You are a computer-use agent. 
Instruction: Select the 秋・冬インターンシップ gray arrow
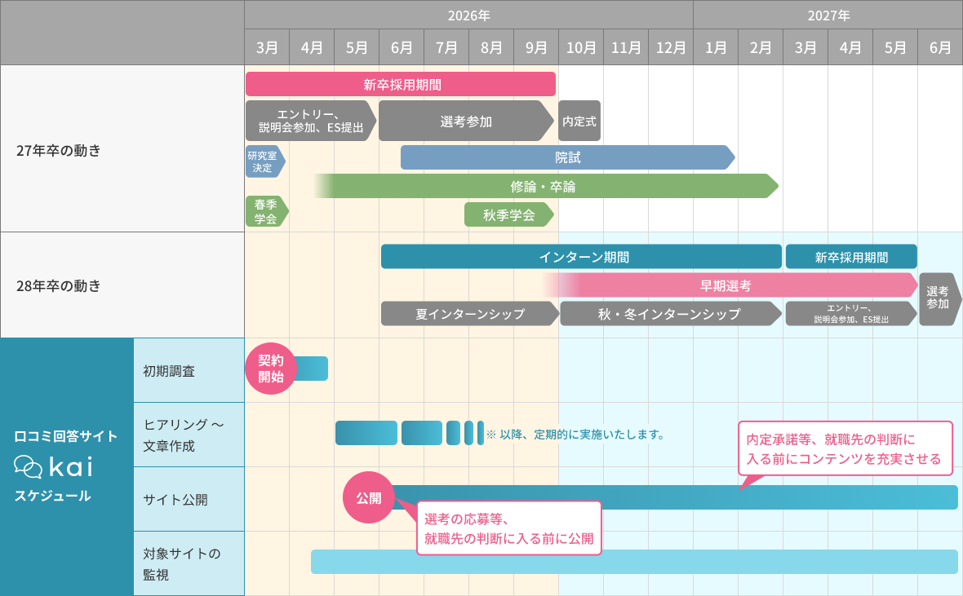point(669,314)
